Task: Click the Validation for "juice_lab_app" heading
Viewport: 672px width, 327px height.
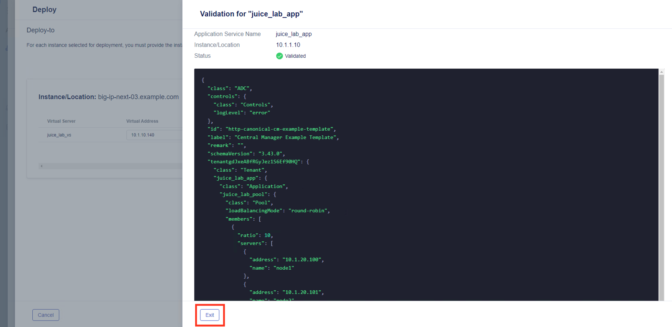Action: [251, 14]
